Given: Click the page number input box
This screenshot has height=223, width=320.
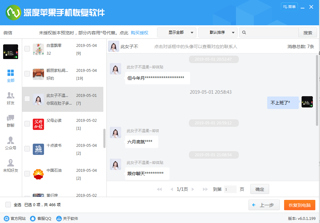Looking at the screenshot, I should tap(230, 189).
